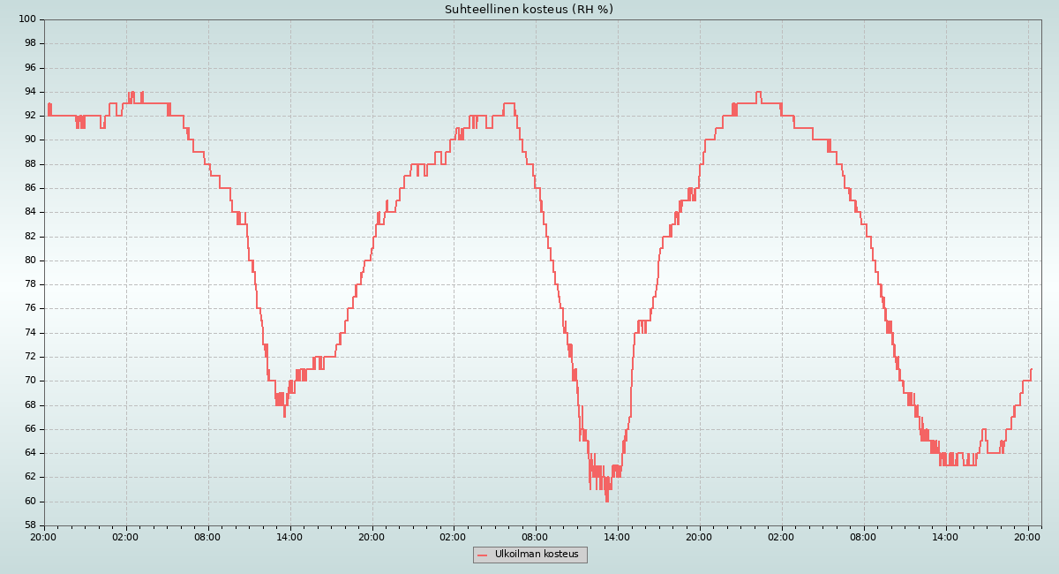Click the 100 label on the y-axis
1059x574 pixels.
tap(26, 19)
